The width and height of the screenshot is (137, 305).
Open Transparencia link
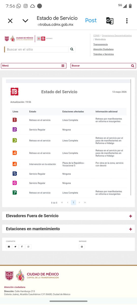point(100,44)
